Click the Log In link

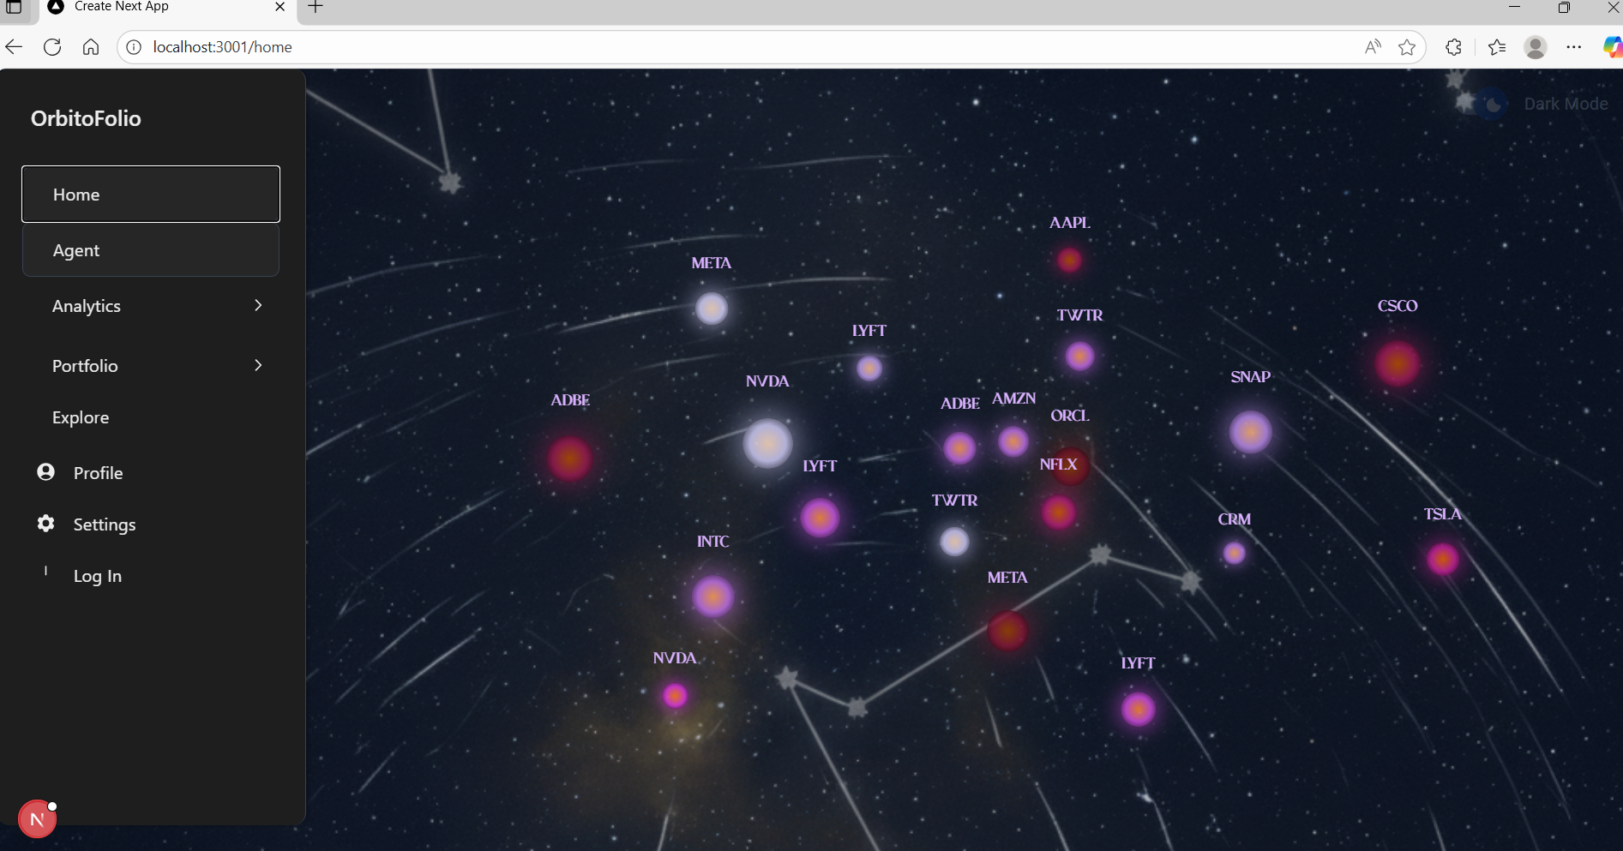click(x=98, y=576)
